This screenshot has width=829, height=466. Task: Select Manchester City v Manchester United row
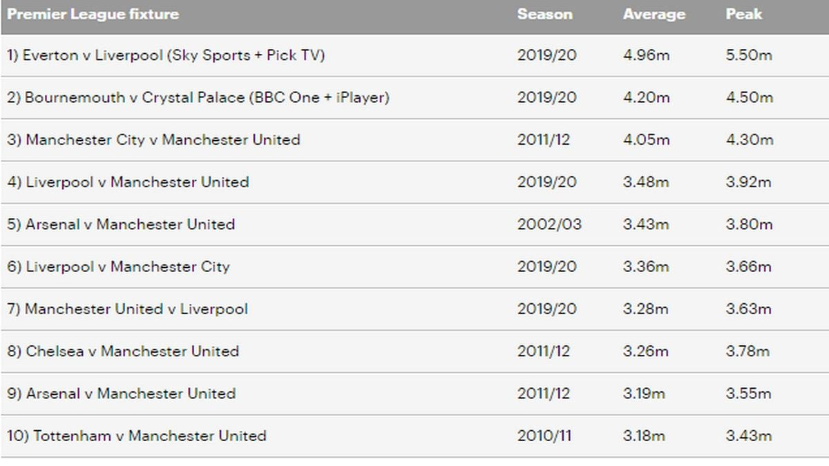pyautogui.click(x=153, y=139)
